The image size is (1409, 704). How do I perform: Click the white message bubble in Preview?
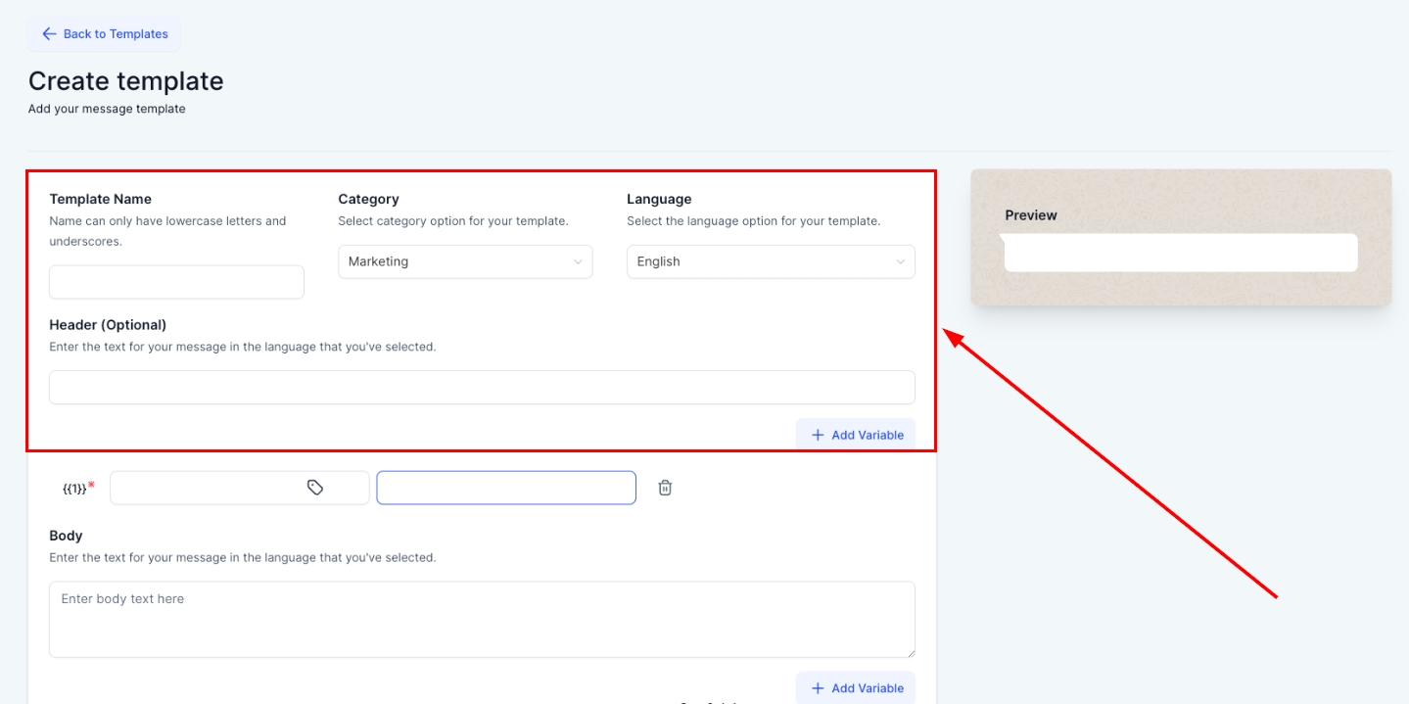[x=1180, y=254]
